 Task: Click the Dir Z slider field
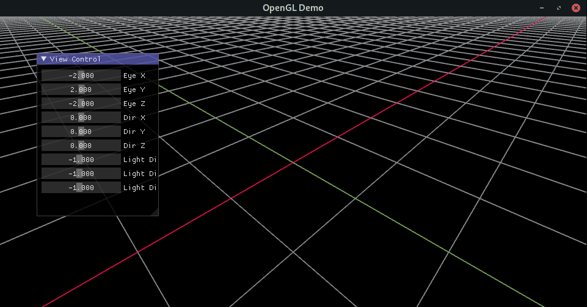(x=81, y=146)
